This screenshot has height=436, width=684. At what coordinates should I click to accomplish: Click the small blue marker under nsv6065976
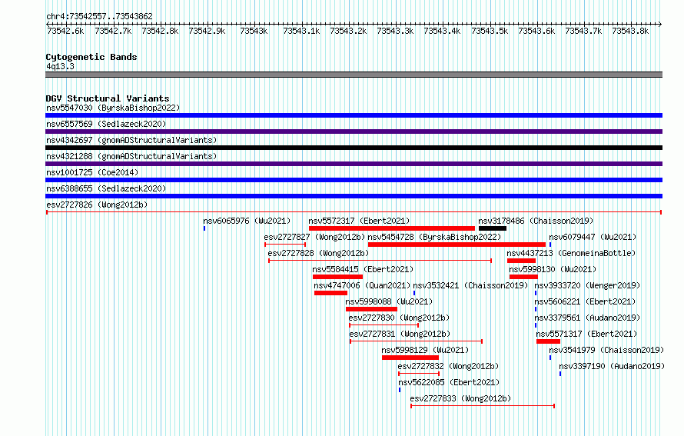point(204,228)
